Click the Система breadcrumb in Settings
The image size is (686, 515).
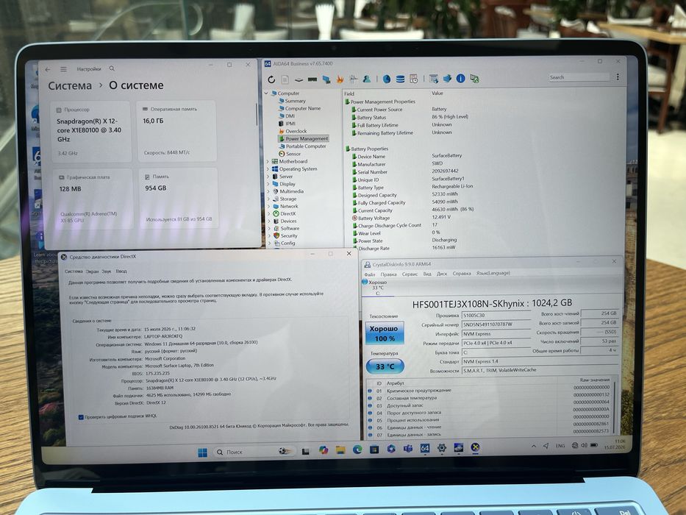point(70,86)
